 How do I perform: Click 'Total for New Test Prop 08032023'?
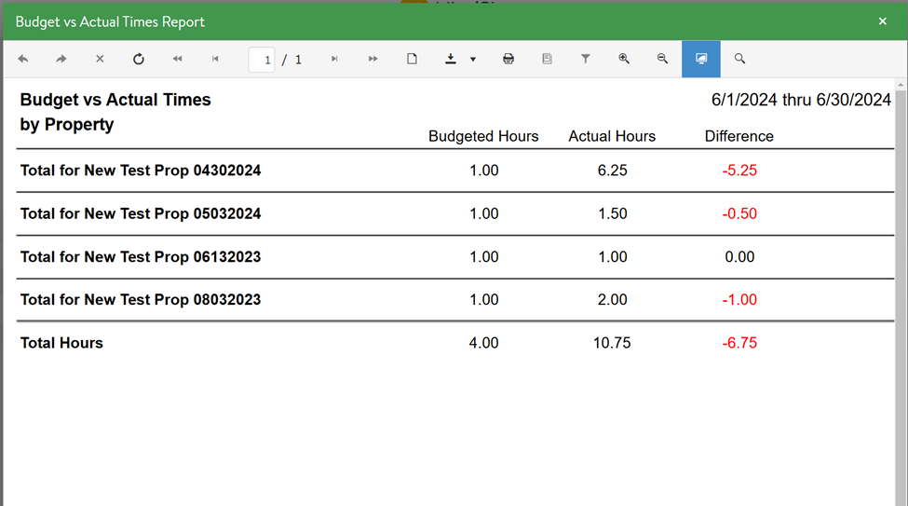coord(141,300)
